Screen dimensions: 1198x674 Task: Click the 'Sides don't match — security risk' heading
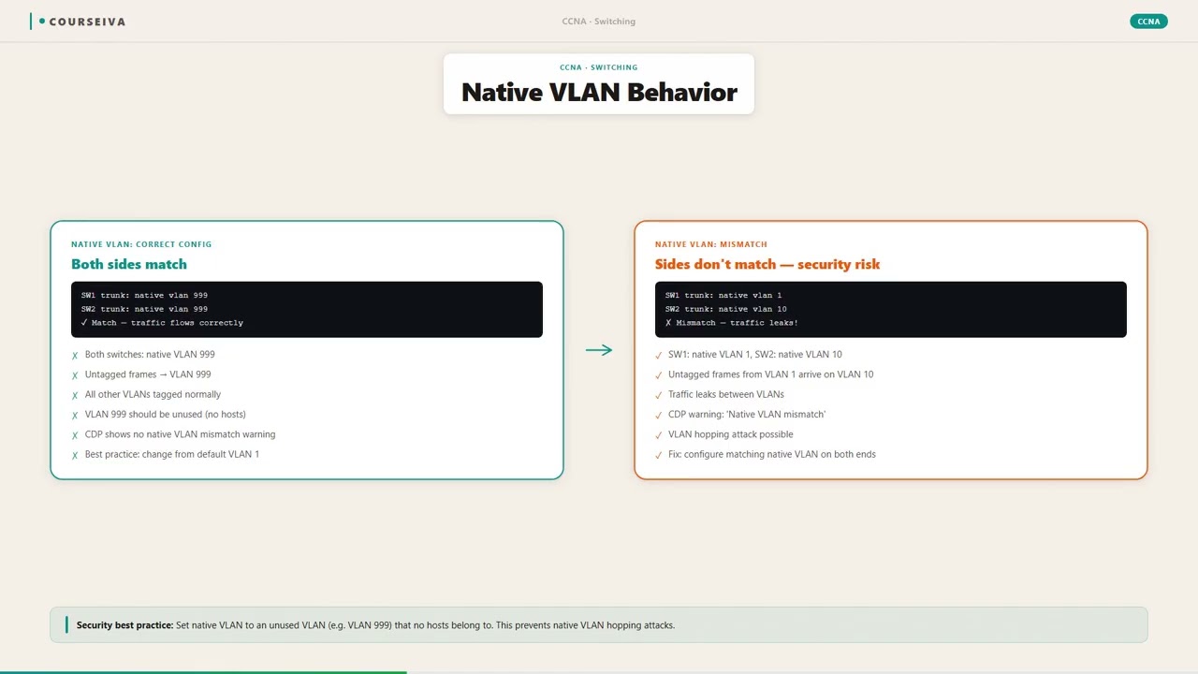(767, 264)
